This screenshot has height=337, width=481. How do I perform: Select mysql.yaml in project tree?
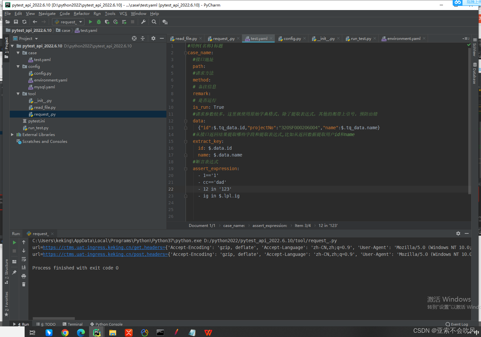tap(45, 87)
